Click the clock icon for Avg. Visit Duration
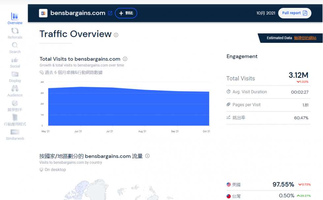Screen dimensions: 323x200 pos(228,92)
